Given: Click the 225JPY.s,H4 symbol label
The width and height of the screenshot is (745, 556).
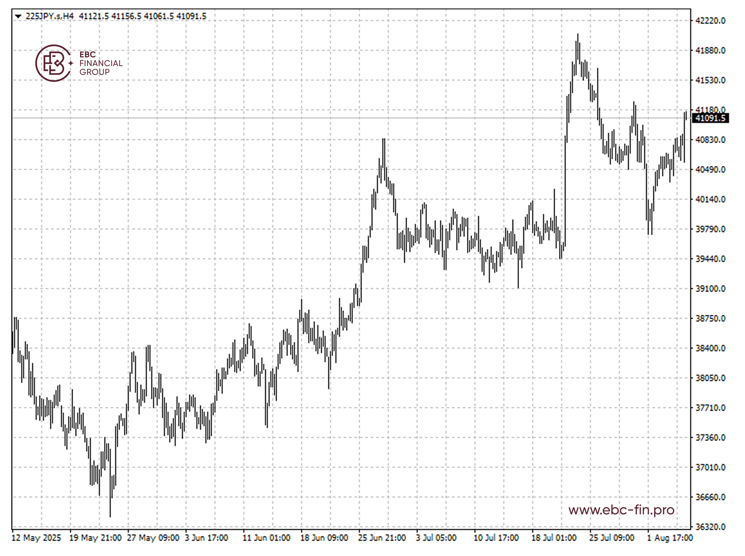Looking at the screenshot, I should (50, 16).
